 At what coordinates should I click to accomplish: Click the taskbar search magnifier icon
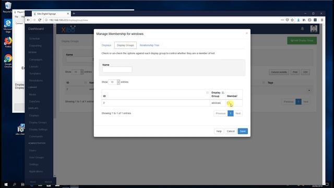14,184
